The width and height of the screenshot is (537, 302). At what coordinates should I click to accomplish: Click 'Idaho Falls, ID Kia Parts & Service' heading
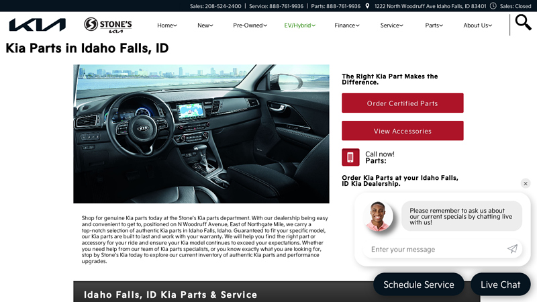(170, 295)
